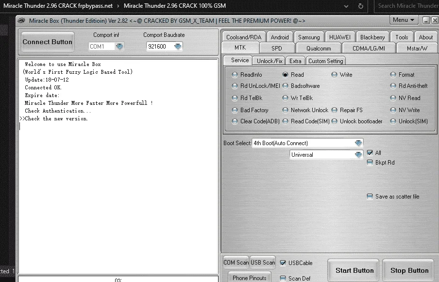The width and height of the screenshot is (439, 282).
Task: Select the SPD tab
Action: coord(277,48)
